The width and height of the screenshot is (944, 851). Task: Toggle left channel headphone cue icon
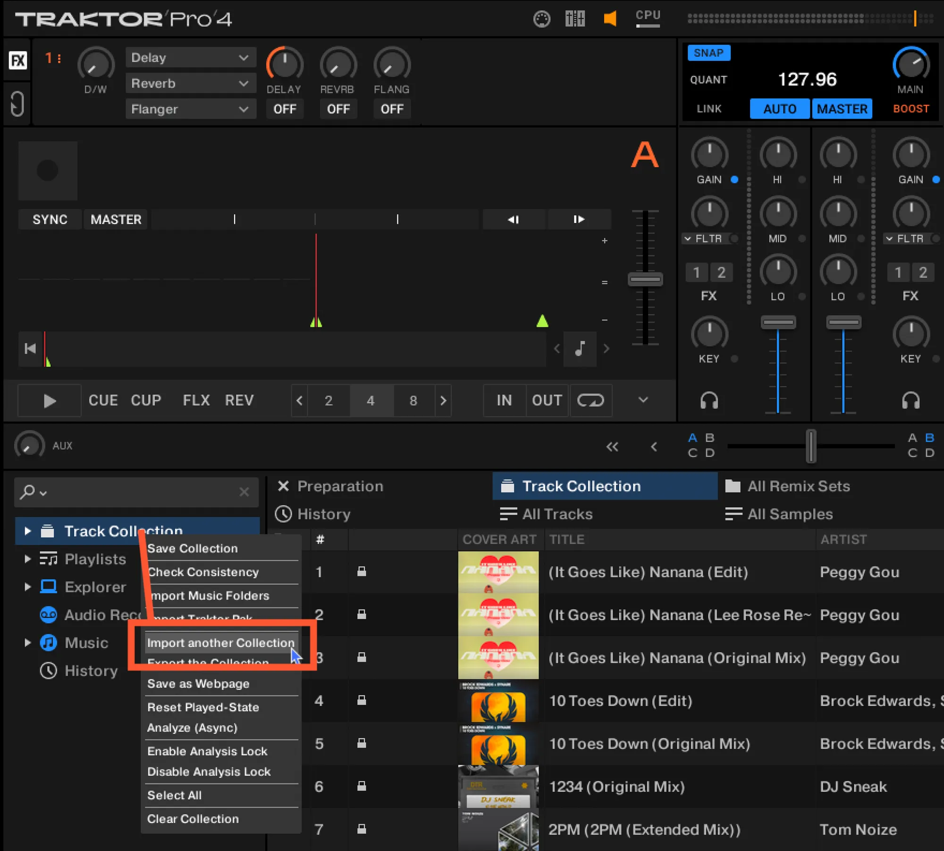coord(708,400)
